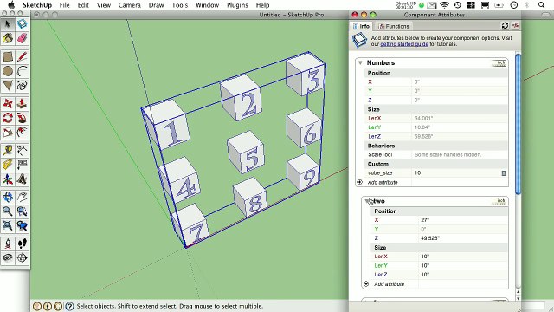This screenshot has height=312, width=554.
Task: Click the plus icon beside two's Add attribute
Action: coord(366,283)
